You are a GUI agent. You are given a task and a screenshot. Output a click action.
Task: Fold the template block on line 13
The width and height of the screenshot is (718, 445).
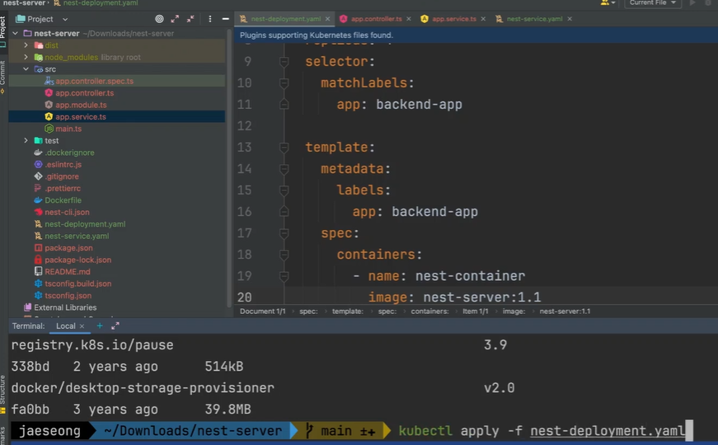(284, 148)
